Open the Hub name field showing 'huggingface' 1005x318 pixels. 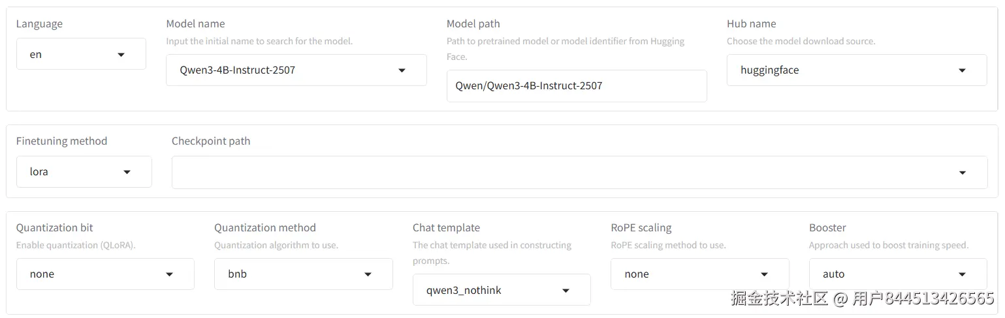[x=842, y=70]
